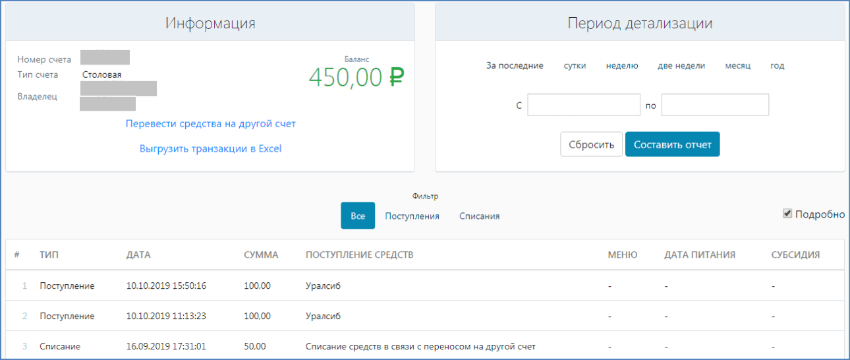Click the end date field after по

click(715, 105)
